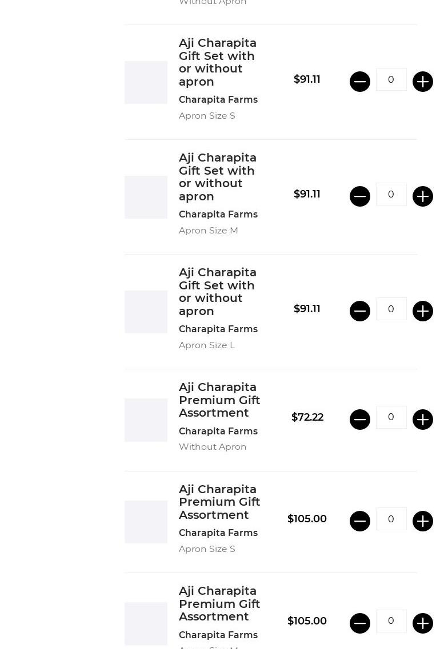Click thumbnail of Gift Set Apron Size M
Screen dimensions: 440x649
click(146, 197)
